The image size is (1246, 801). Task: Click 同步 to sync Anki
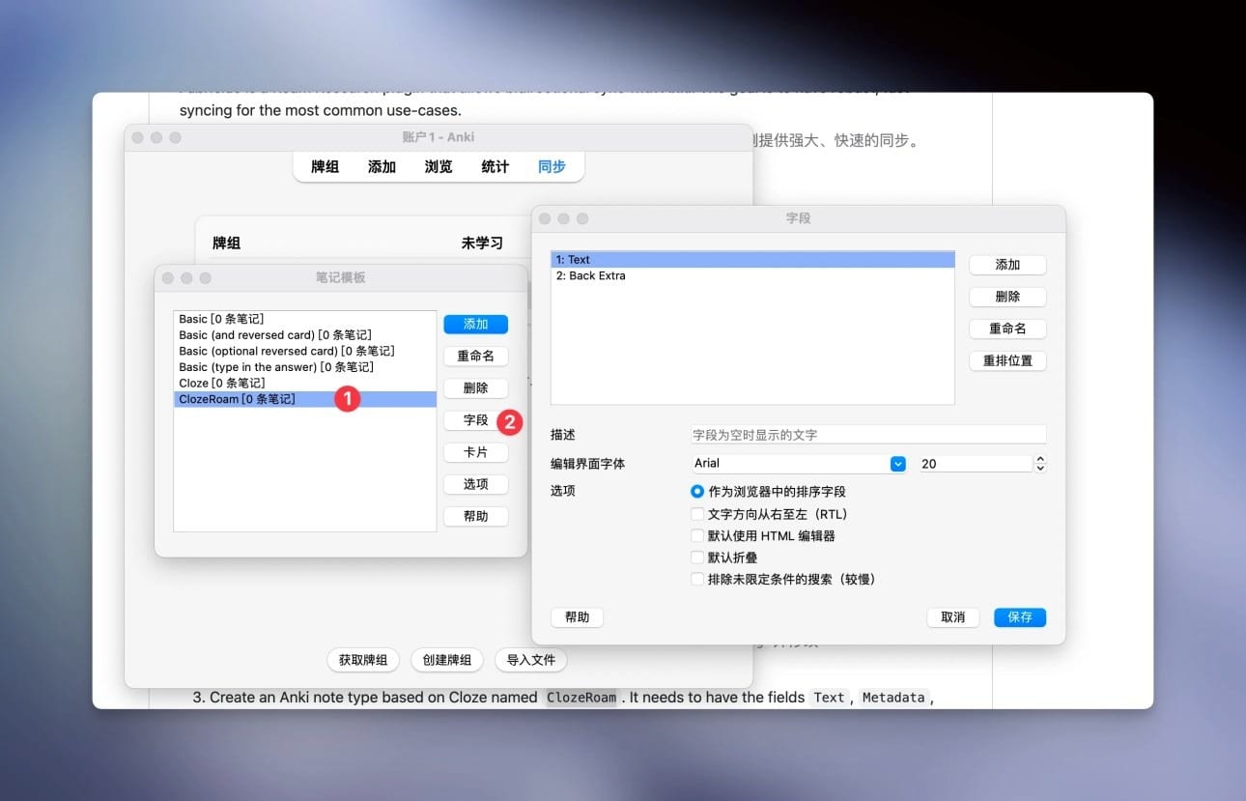552,166
